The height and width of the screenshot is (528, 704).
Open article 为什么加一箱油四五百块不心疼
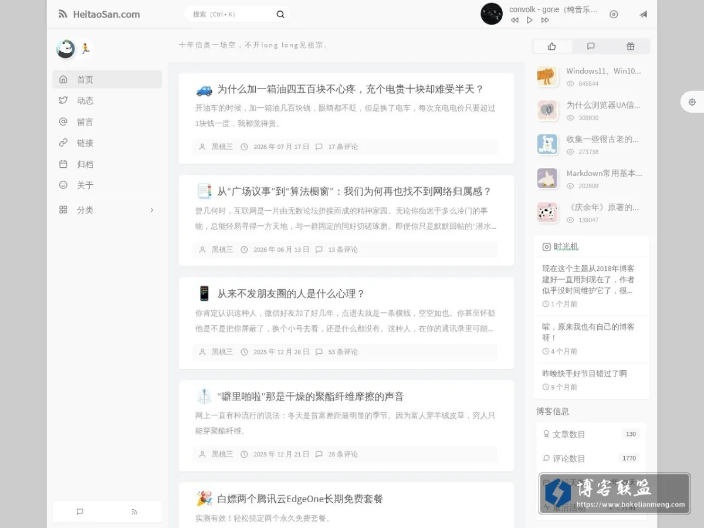click(350, 89)
